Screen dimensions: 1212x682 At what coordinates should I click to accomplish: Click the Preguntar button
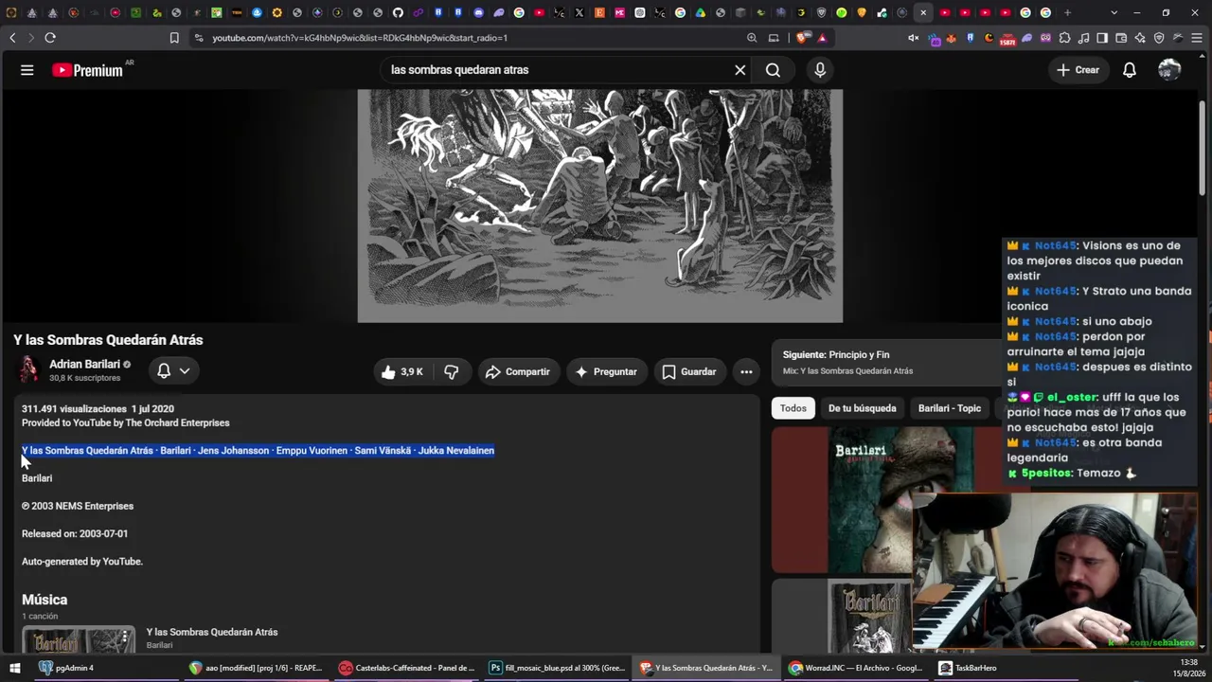pyautogui.click(x=606, y=372)
